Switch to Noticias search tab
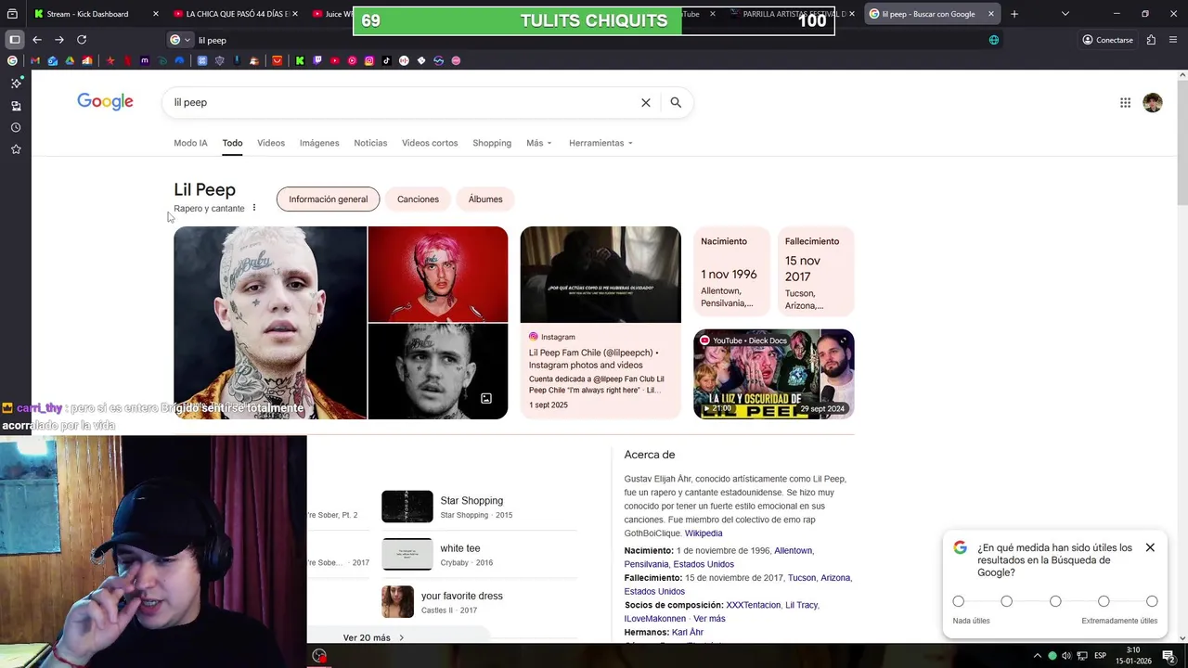The width and height of the screenshot is (1188, 668). 370,143
